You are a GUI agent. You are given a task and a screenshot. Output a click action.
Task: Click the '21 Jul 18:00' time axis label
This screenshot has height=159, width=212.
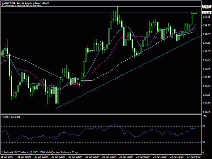pyautogui.click(x=24, y=157)
